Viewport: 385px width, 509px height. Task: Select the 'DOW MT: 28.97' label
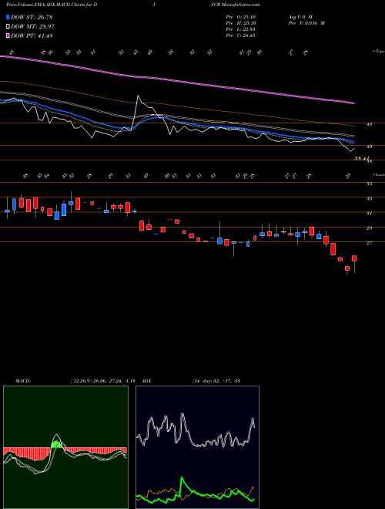[x=32, y=26]
